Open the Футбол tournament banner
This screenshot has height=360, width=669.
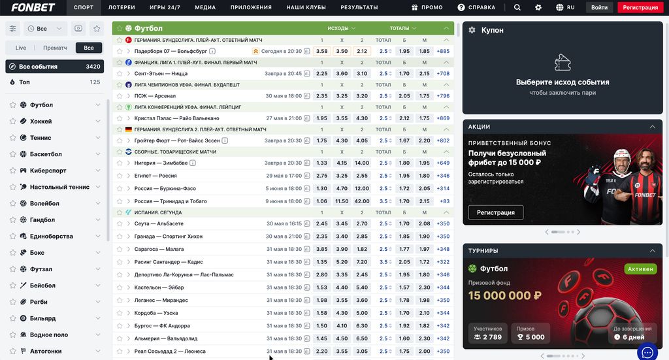click(563, 303)
